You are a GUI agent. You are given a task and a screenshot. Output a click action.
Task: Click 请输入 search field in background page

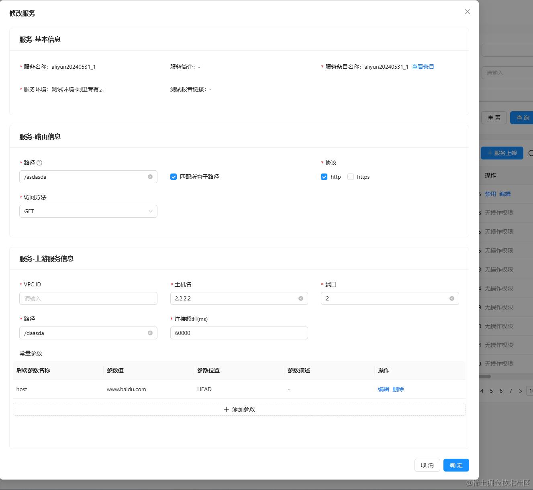507,73
